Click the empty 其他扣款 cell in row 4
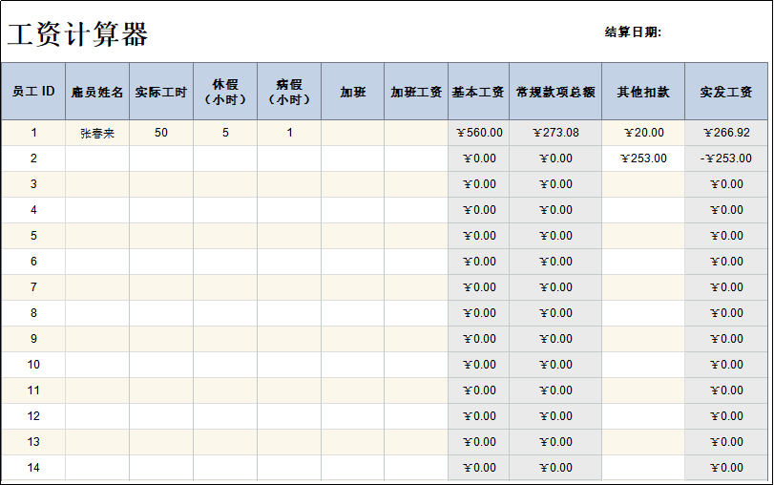Screen dimensions: 774x485 click(643, 210)
